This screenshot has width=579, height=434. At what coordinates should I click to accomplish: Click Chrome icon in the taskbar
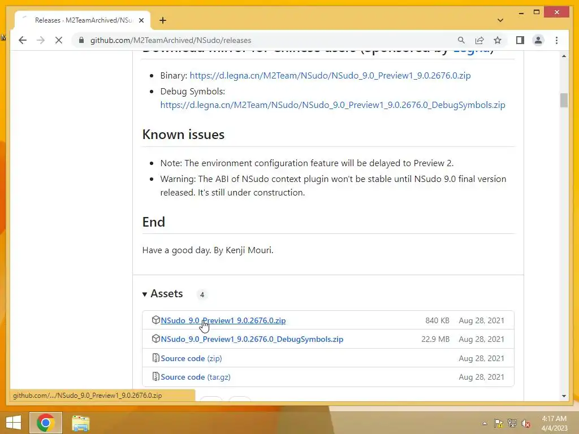pyautogui.click(x=46, y=423)
